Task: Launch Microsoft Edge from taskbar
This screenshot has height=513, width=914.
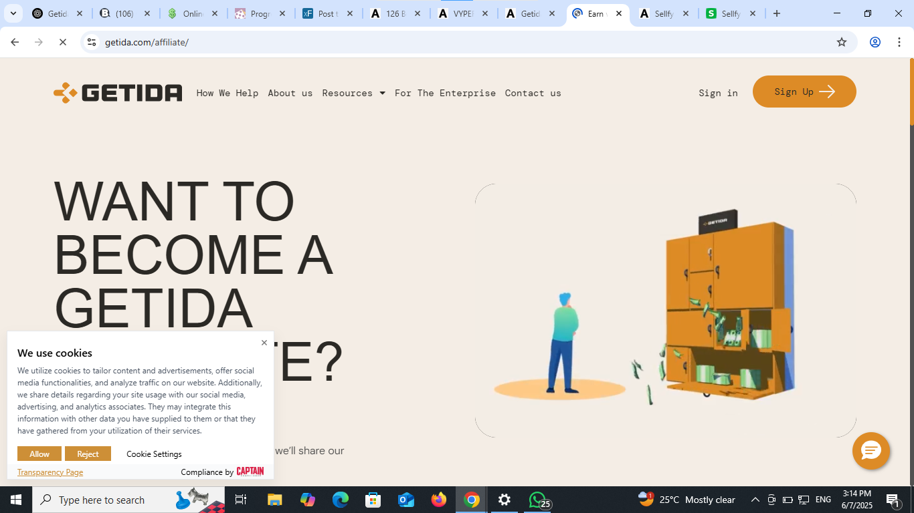Action: pos(341,500)
